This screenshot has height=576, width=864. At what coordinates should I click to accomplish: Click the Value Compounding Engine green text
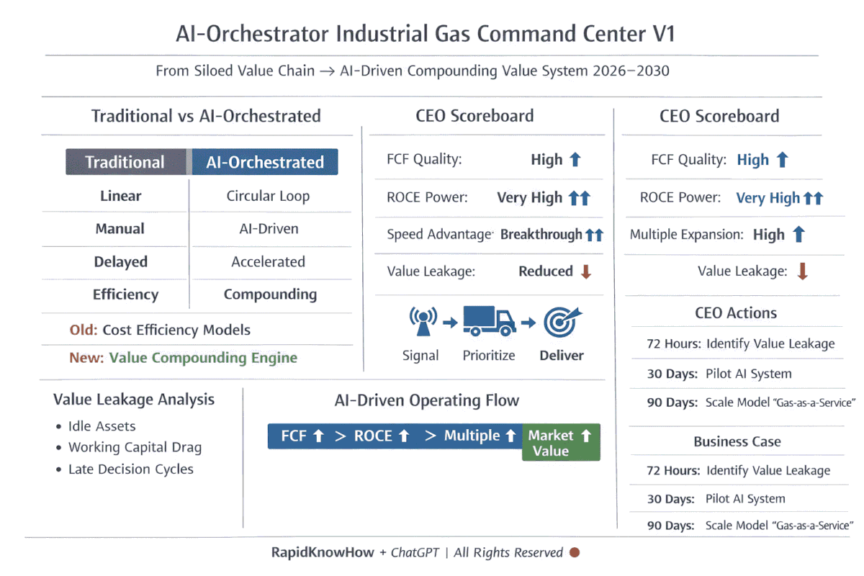pos(203,358)
